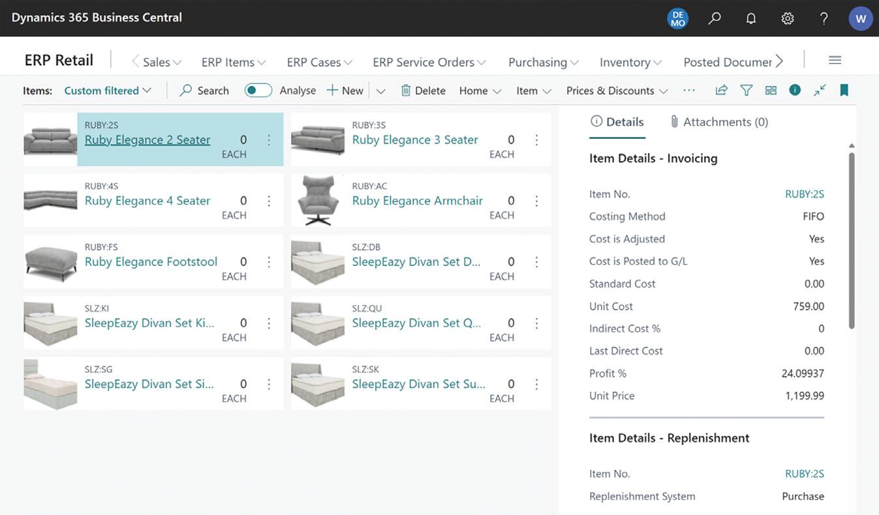Expand the ERP Items navigation menu
879x515 pixels.
234,62
